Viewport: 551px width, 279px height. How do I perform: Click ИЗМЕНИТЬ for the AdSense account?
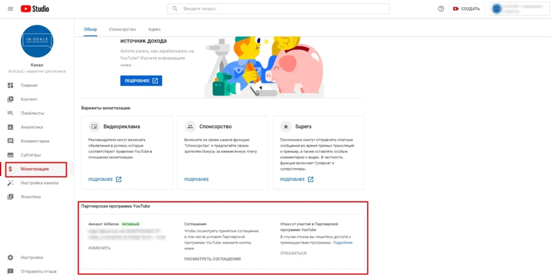click(100, 248)
